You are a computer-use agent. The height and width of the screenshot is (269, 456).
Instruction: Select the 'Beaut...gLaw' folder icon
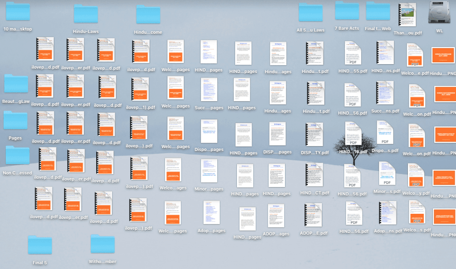(16, 84)
